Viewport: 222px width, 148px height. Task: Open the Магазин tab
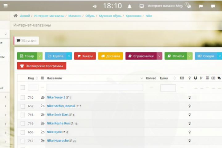pos(26,41)
